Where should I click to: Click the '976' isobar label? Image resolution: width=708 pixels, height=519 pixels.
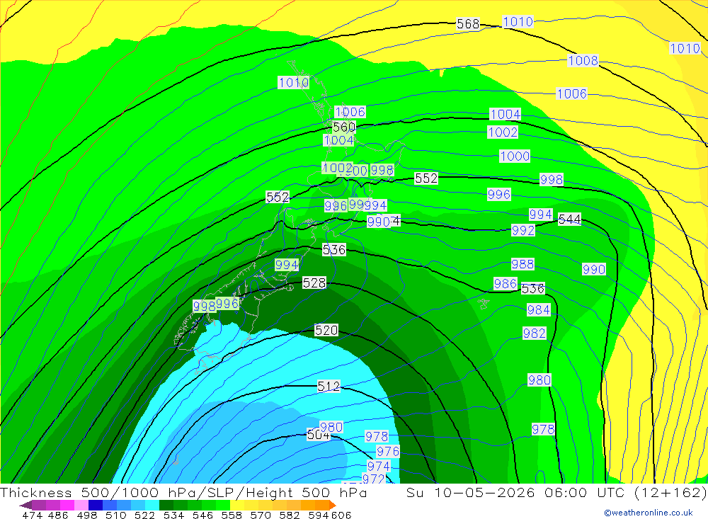(388, 451)
